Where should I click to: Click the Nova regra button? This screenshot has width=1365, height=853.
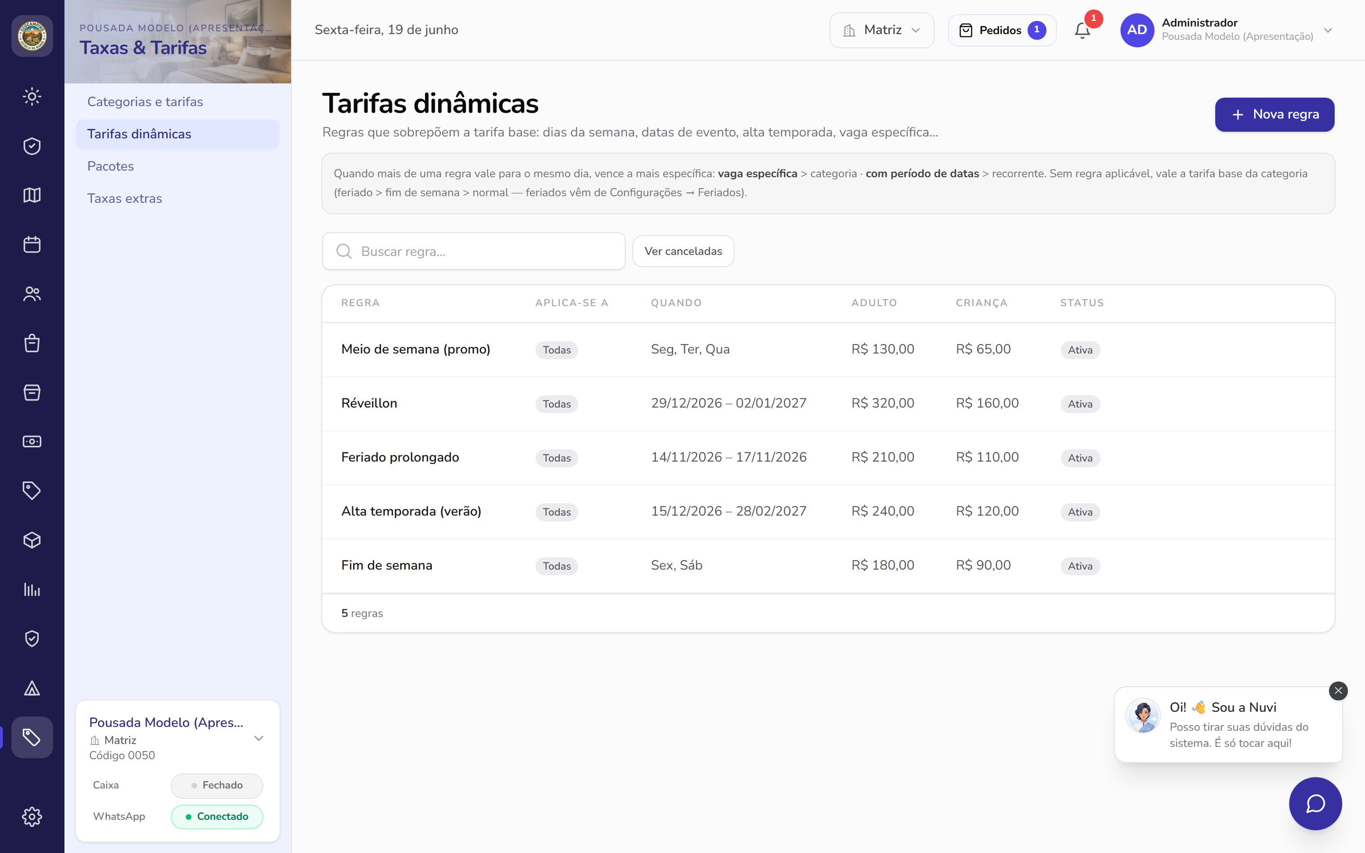(x=1274, y=115)
